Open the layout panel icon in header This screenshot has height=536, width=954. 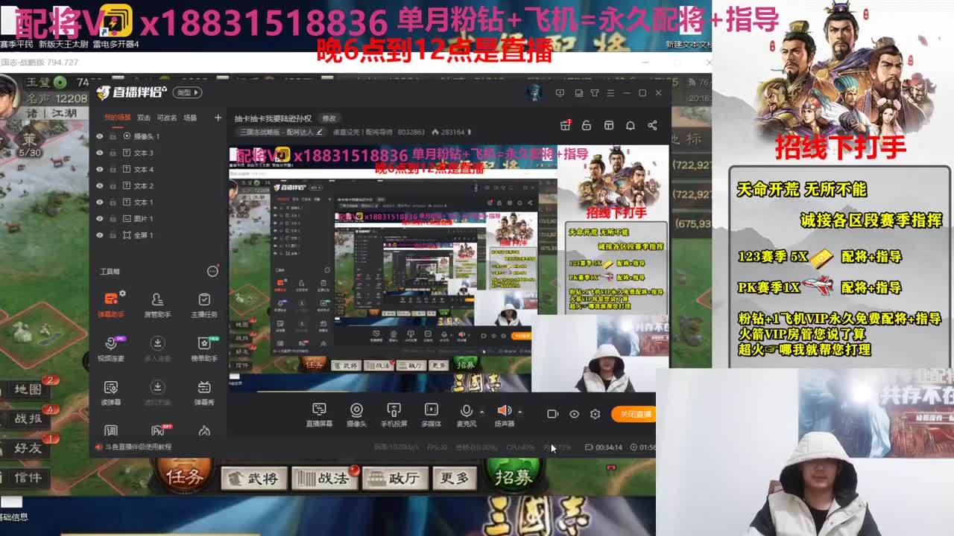tap(609, 125)
